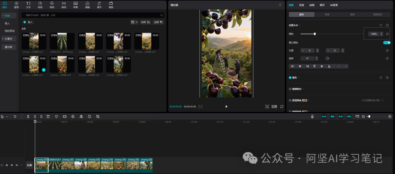
Task: Click the media search field
Action: pyautogui.click(x=93, y=15)
